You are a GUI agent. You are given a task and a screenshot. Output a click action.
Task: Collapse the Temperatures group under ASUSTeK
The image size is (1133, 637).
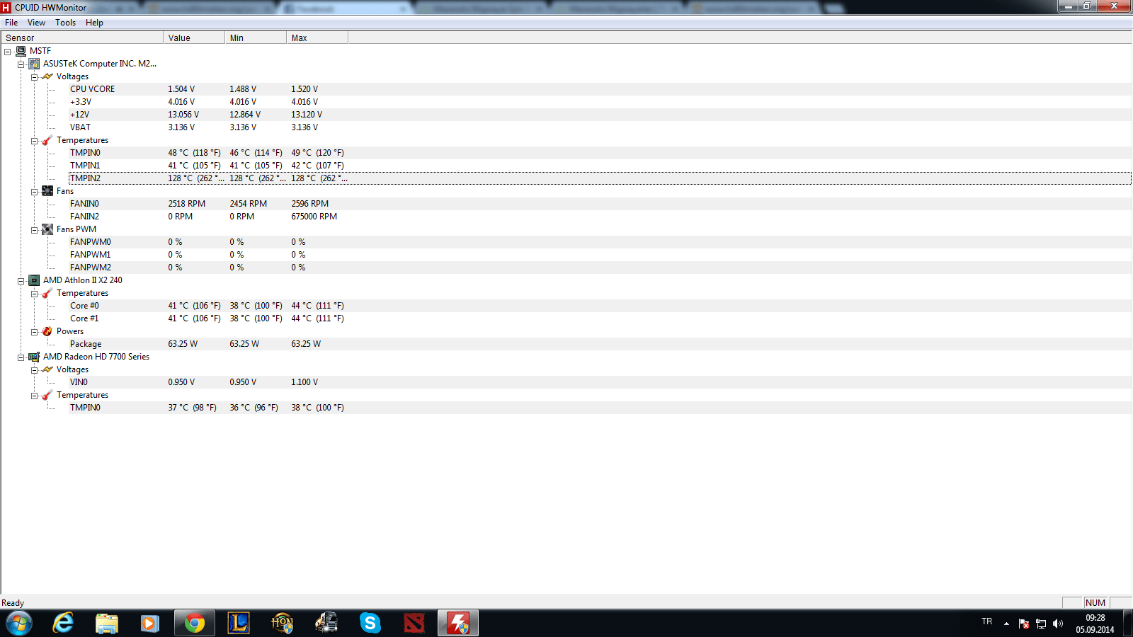34,140
